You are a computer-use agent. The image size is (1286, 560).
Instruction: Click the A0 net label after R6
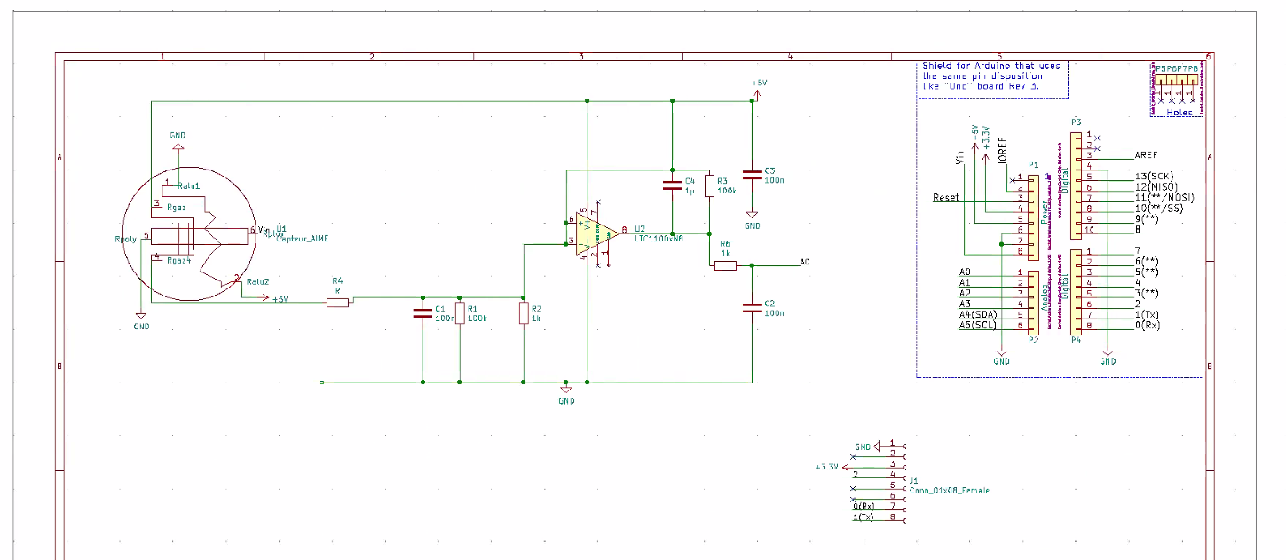click(804, 263)
